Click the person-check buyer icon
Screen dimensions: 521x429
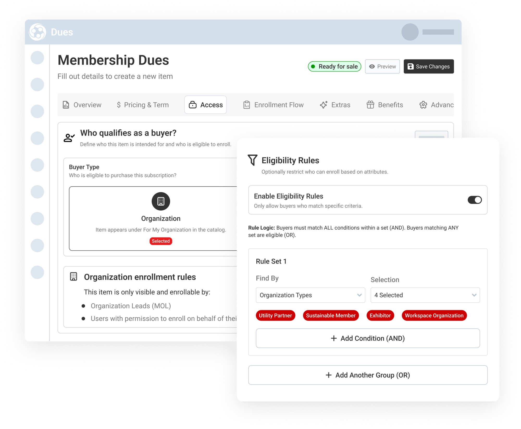[x=69, y=138]
